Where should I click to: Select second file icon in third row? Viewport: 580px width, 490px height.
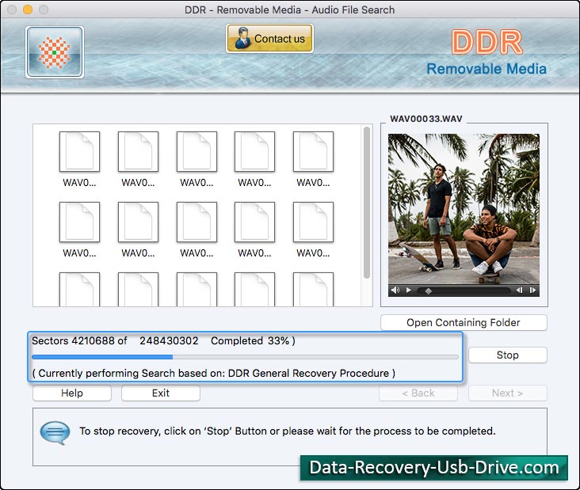tap(138, 290)
